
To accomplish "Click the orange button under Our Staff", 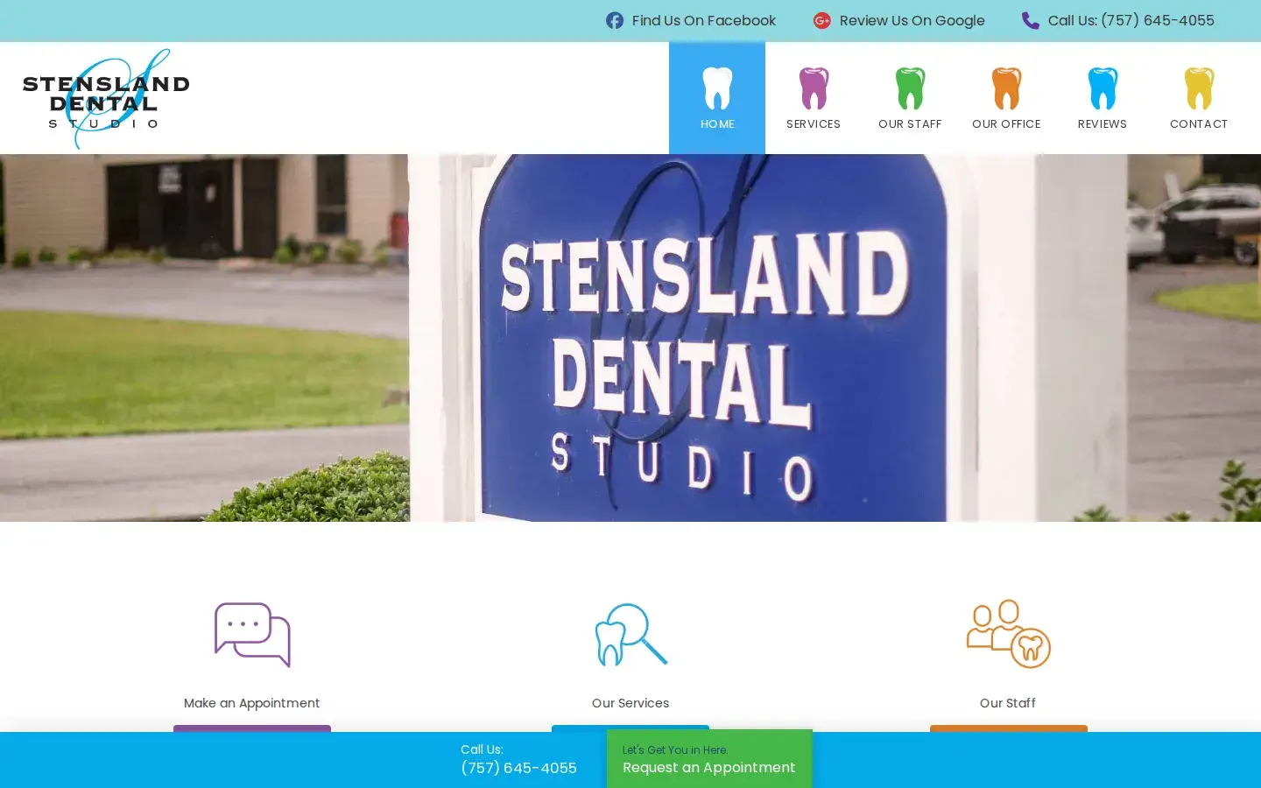I will point(1009,728).
